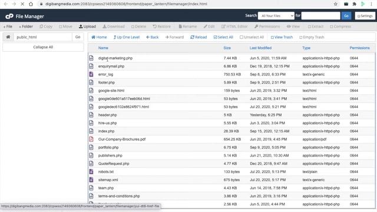Click the green play extension icon
Viewport: 377px width, 212px height.
click(x=363, y=4)
